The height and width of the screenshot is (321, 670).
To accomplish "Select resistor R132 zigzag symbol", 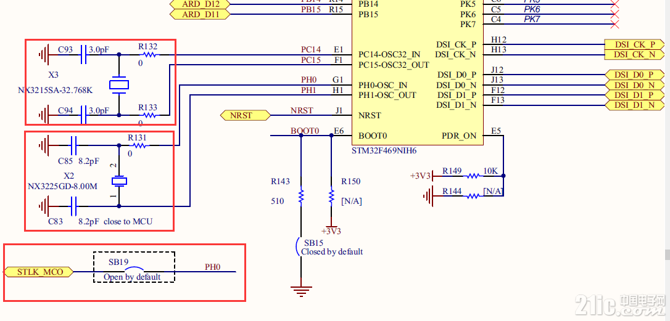I will 149,55.
